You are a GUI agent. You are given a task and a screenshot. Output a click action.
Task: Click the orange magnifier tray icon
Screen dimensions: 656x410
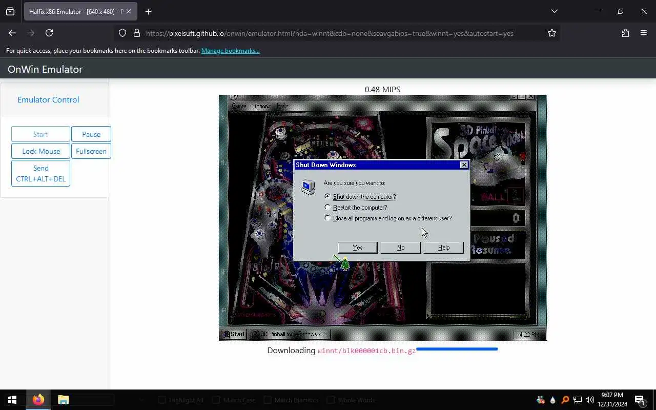click(x=565, y=400)
